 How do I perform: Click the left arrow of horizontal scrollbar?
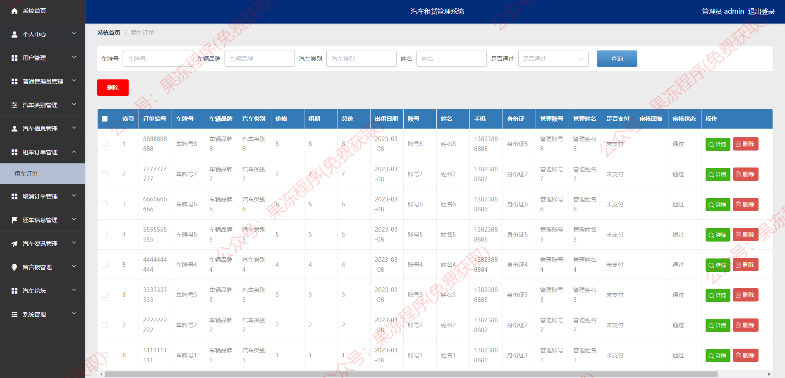pyautogui.click(x=101, y=374)
